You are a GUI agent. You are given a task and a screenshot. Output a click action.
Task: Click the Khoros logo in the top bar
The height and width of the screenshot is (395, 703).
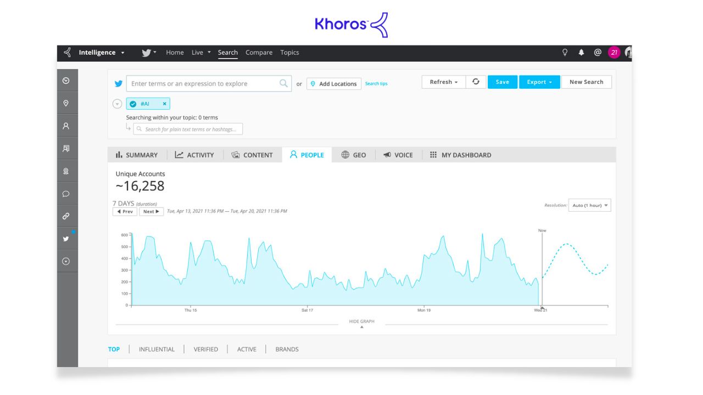[68, 53]
